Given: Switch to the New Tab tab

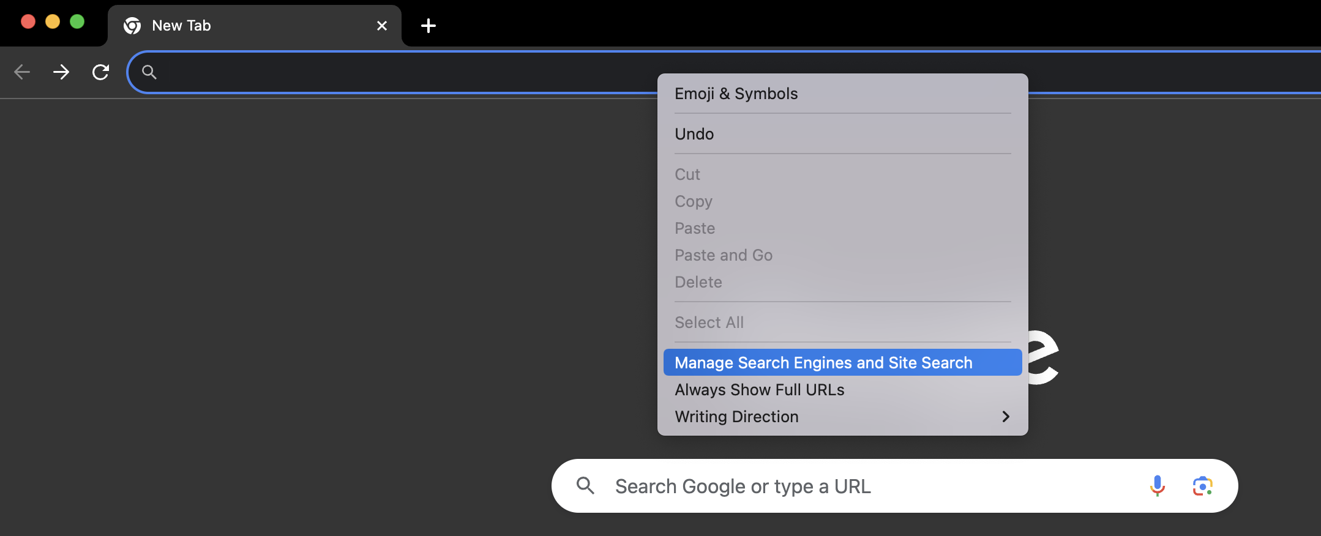Looking at the screenshot, I should [245, 26].
